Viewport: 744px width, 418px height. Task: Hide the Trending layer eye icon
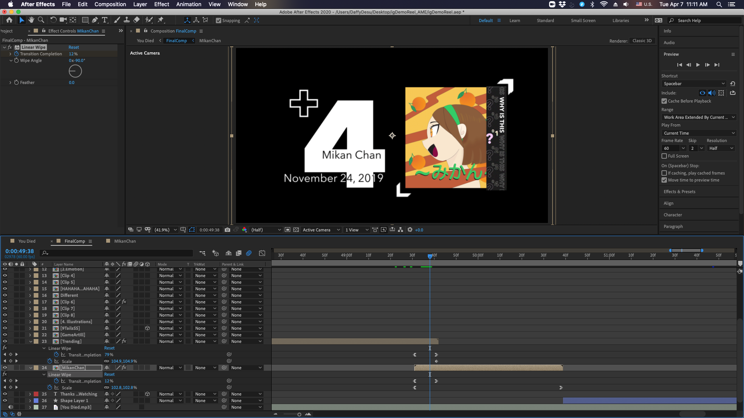click(5, 341)
